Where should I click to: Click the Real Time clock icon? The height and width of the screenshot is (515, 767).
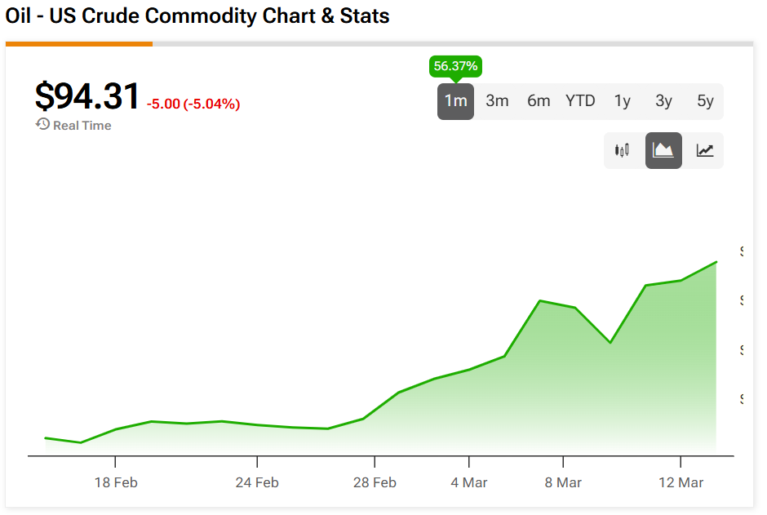(x=42, y=125)
